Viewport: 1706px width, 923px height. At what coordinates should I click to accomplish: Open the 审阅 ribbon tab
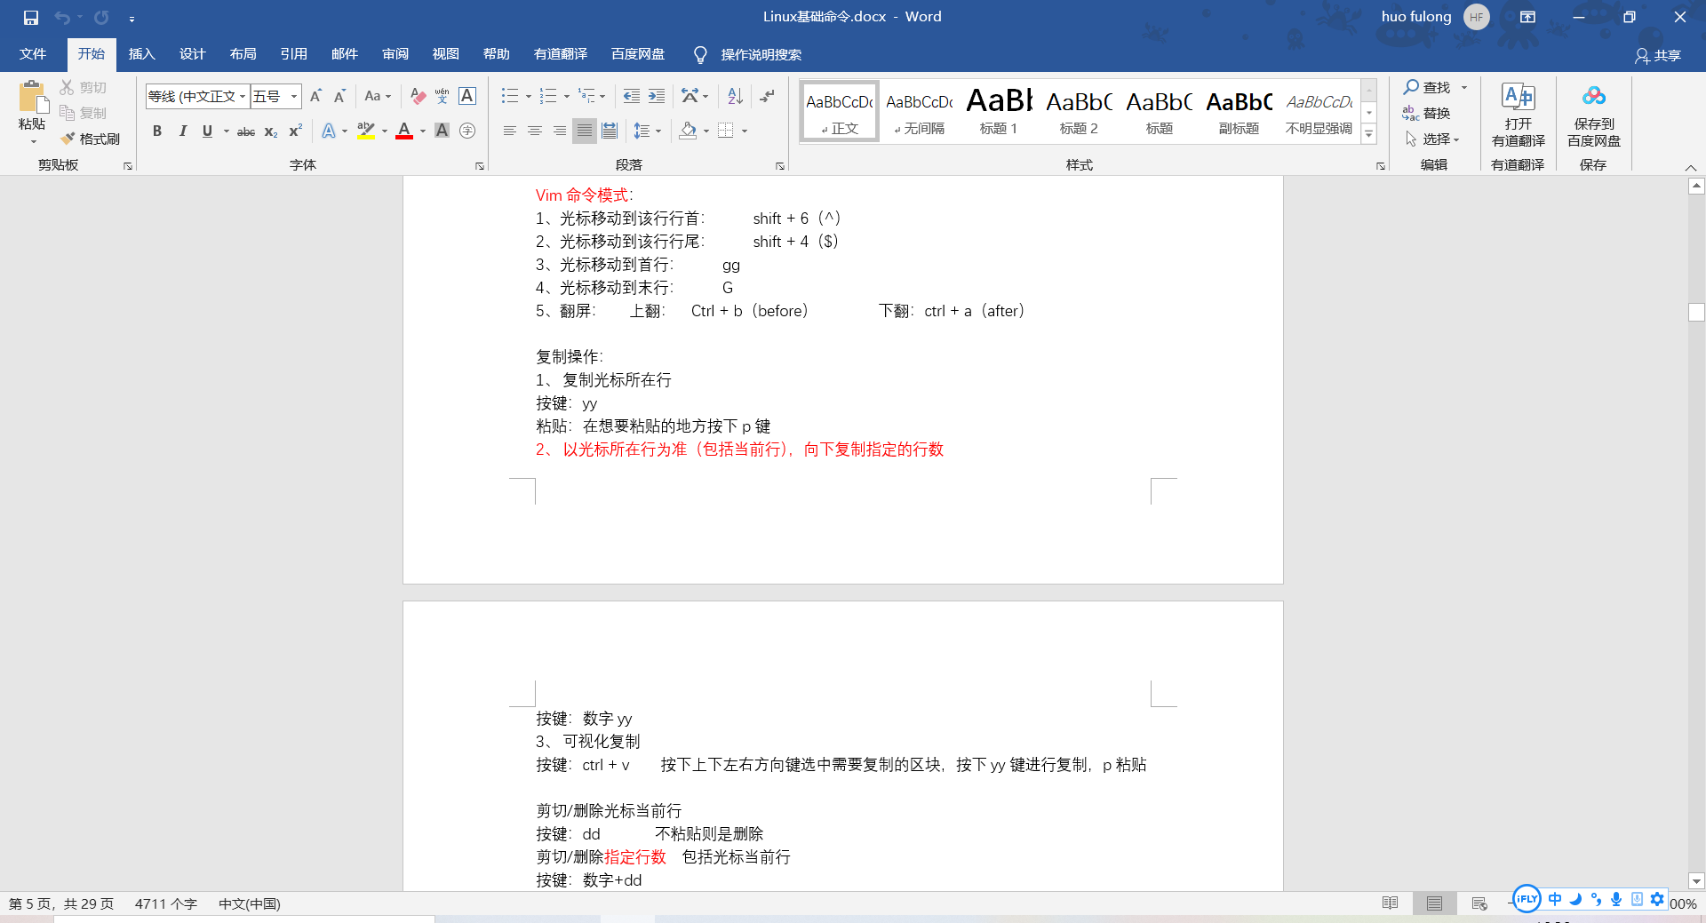pyautogui.click(x=395, y=54)
